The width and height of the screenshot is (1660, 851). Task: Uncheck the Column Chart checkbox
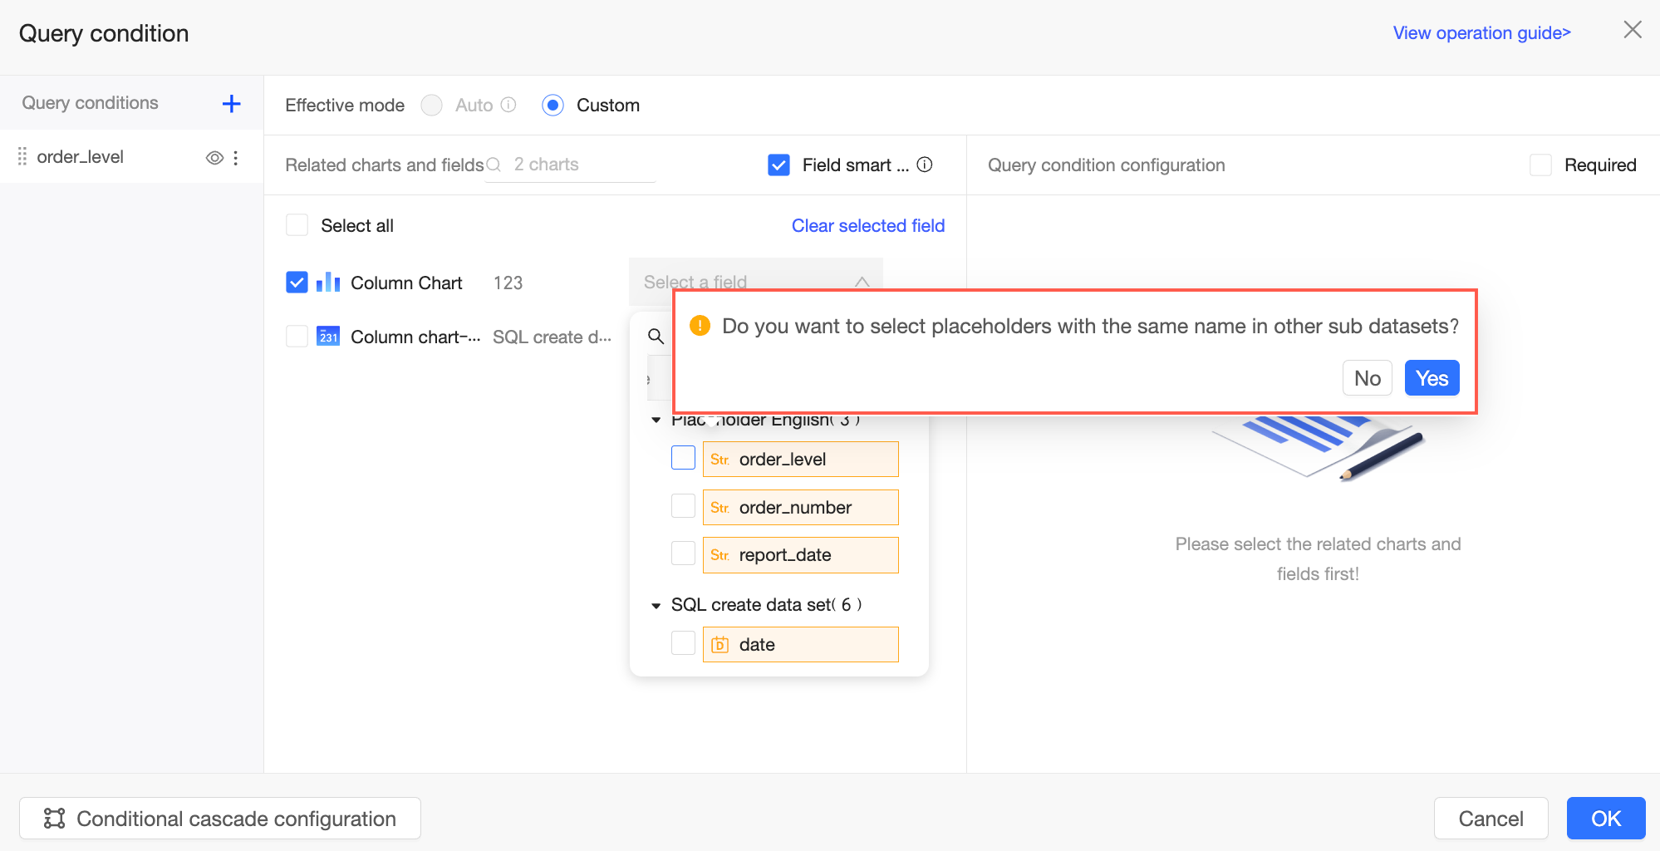pos(297,283)
